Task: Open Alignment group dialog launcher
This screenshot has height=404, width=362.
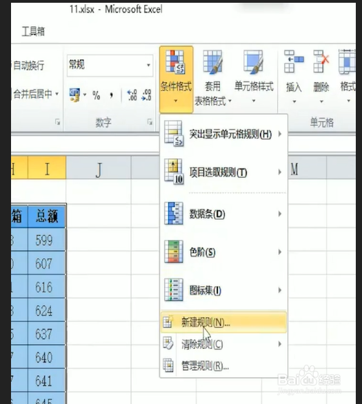Action: [58, 122]
